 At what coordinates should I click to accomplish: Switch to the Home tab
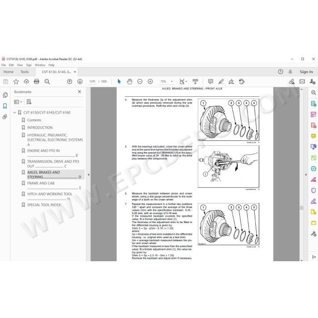pos(8,72)
